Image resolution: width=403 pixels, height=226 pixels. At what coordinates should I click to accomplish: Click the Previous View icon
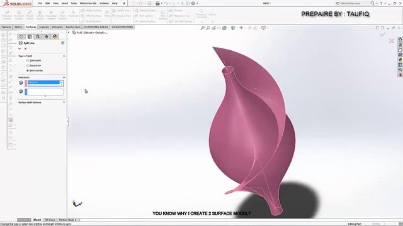click(x=213, y=28)
